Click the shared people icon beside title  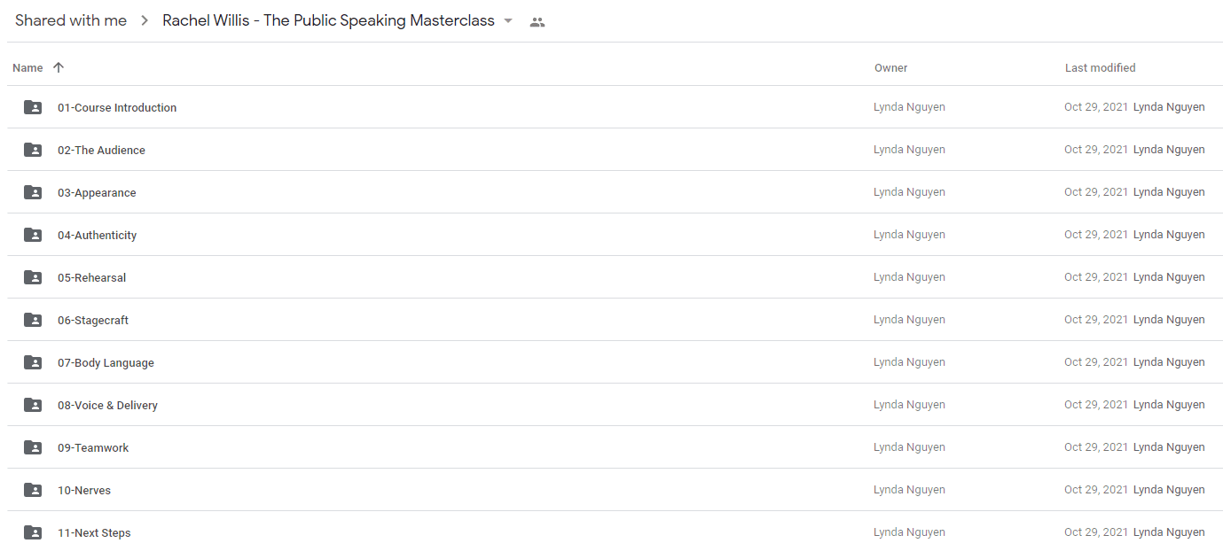tap(537, 22)
